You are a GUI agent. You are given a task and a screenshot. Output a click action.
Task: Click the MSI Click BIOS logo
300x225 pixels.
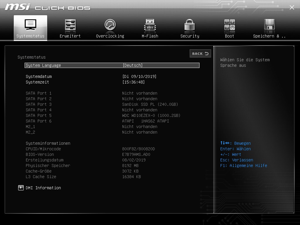coord(47,7)
